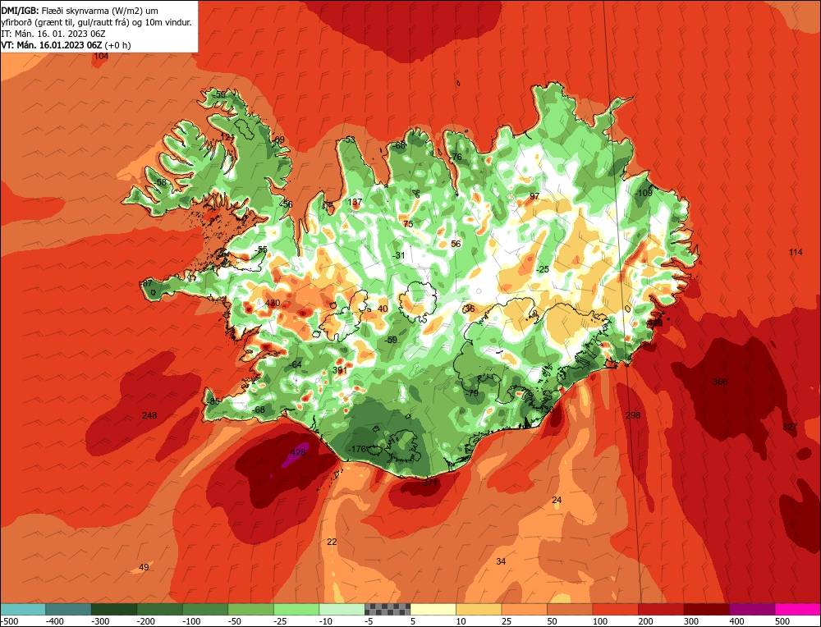Image resolution: width=821 pixels, height=627 pixels.
Task: Select map value '327' near the right edge
Action: pos(790,427)
